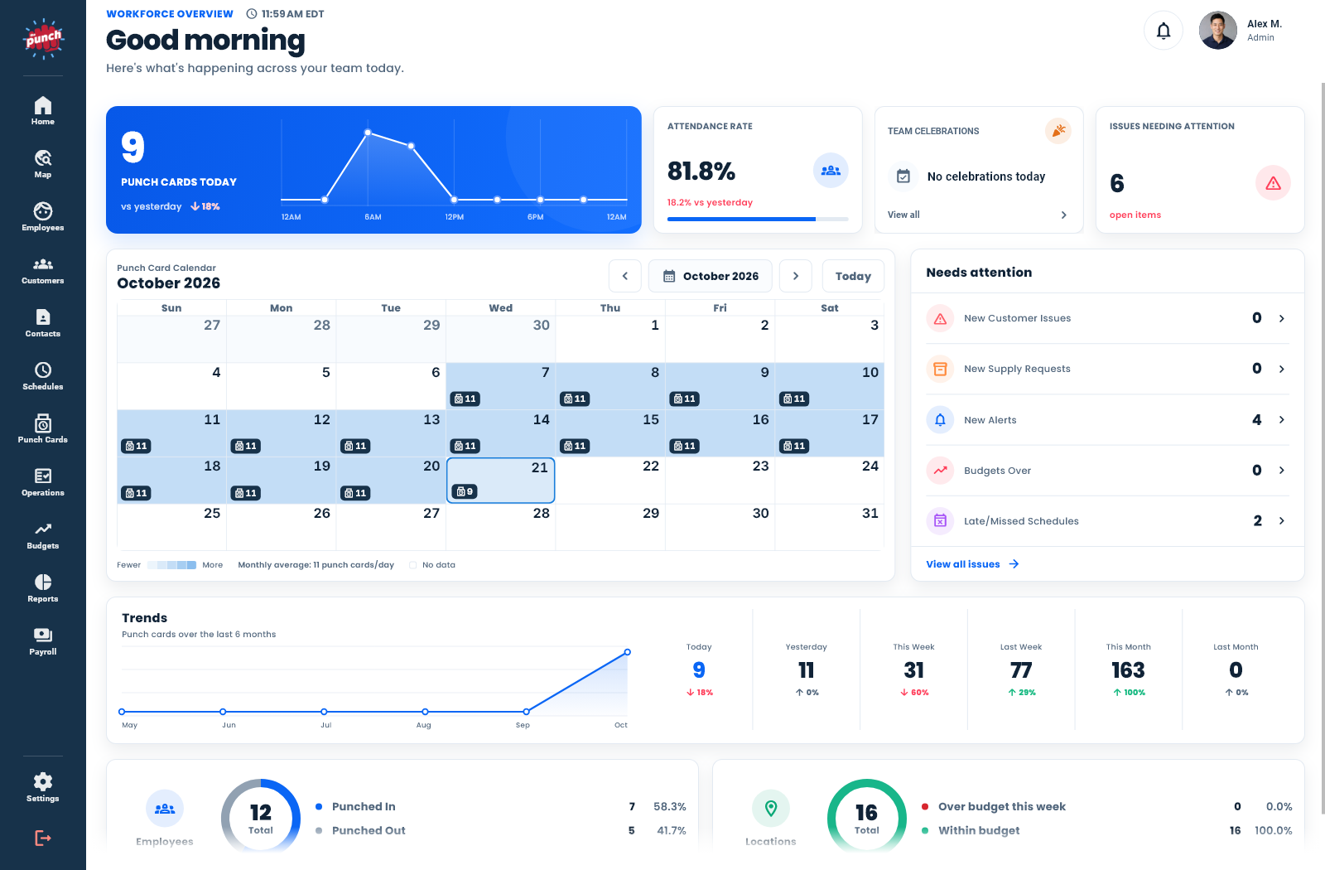Go to Employees section
The height and width of the screenshot is (870, 1325).
pos(43,216)
